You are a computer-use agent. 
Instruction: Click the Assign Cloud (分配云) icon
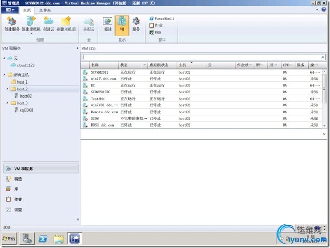[89, 24]
